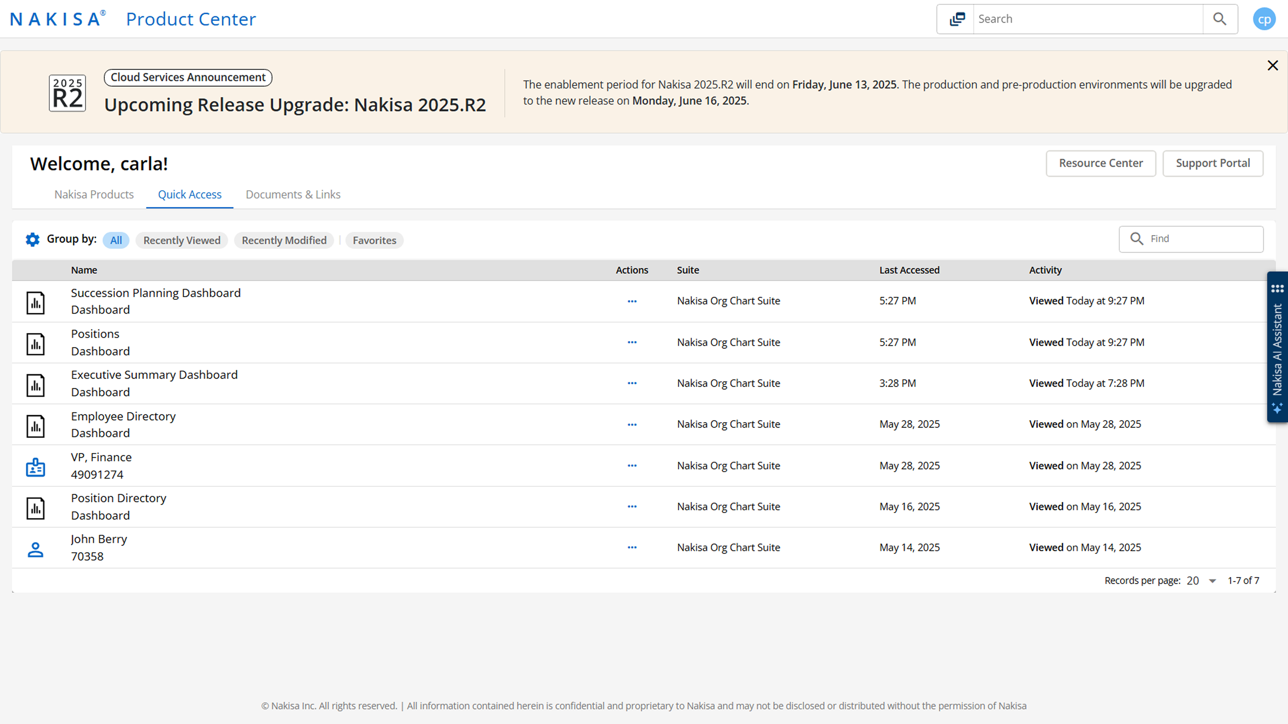Click Employee Directory dashboard chart icon
This screenshot has height=724, width=1288.
click(x=35, y=426)
